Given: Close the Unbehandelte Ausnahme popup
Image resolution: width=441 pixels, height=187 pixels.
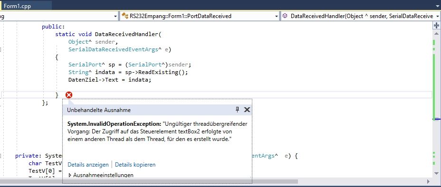Looking at the screenshot, I should click(247, 110).
